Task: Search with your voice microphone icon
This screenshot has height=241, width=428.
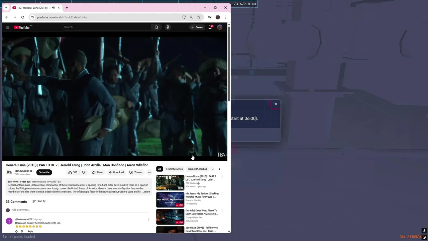Action: tap(168, 27)
